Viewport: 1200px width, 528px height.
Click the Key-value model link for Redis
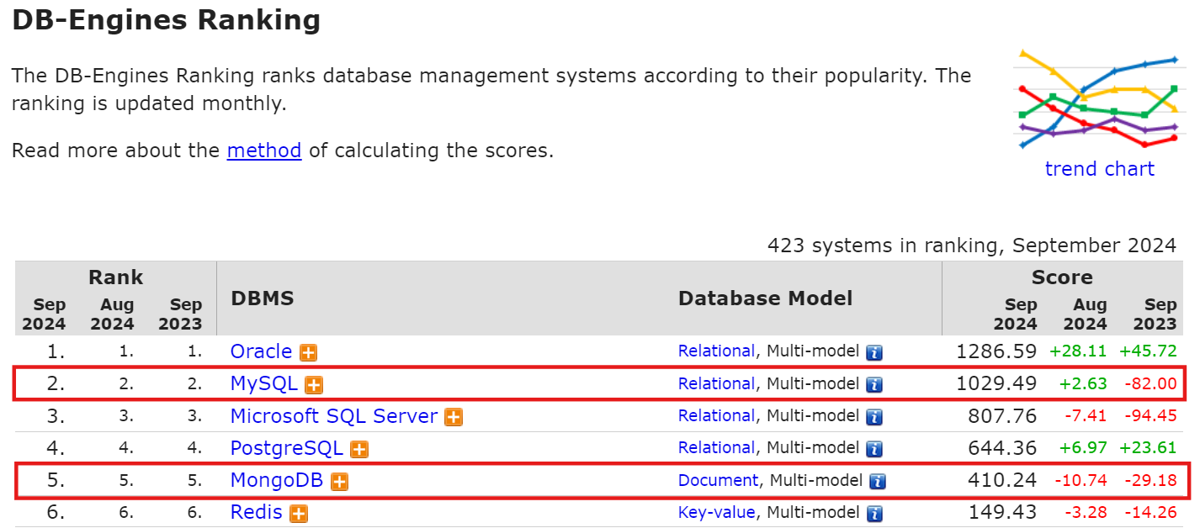pyautogui.click(x=717, y=512)
